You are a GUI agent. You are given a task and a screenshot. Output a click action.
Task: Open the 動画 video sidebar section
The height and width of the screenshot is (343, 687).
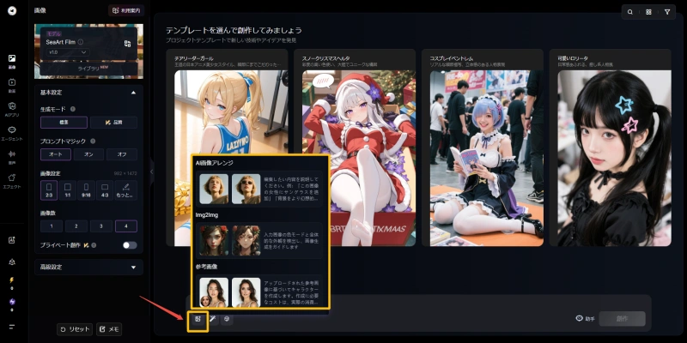click(x=12, y=85)
